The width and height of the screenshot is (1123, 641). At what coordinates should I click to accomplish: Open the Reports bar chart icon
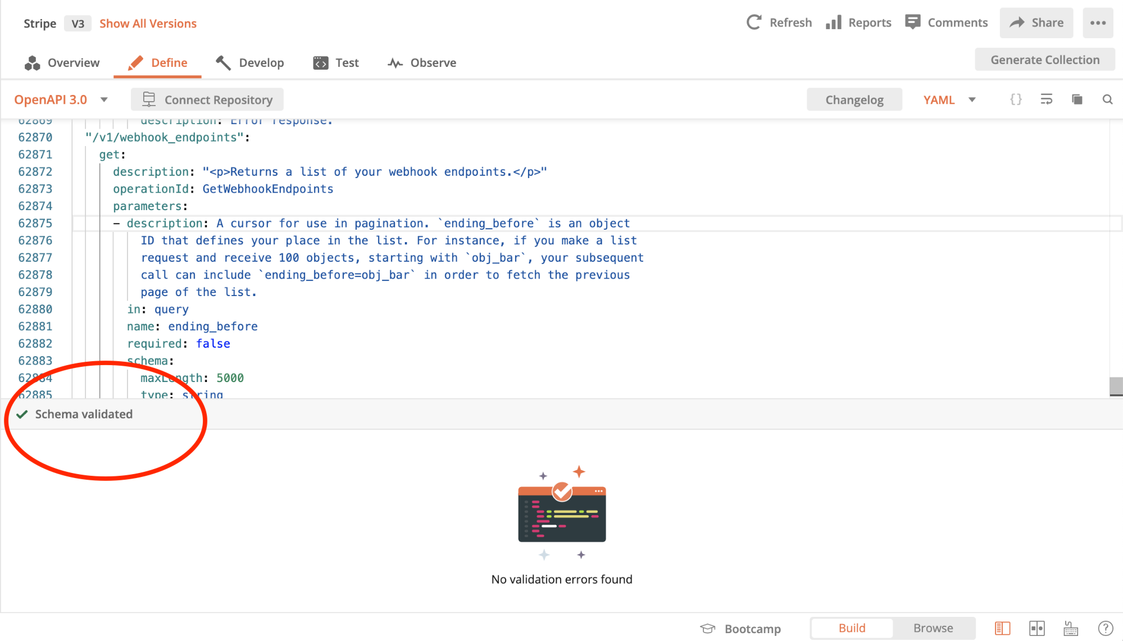[x=834, y=22]
